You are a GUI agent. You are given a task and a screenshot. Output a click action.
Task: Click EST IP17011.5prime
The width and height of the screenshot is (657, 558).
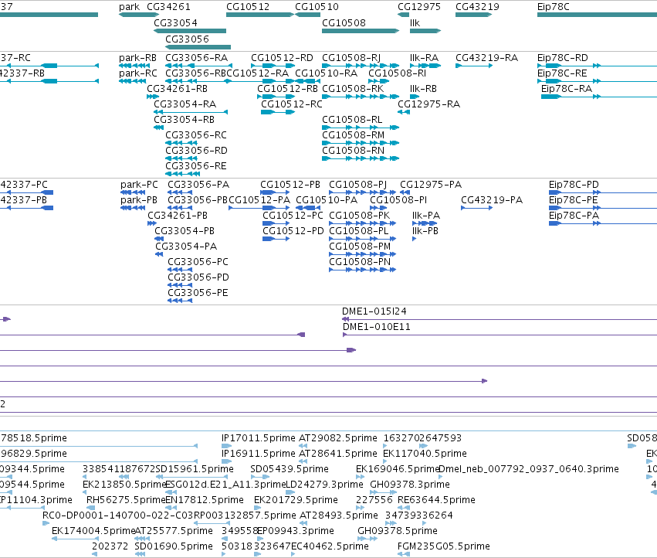click(259, 438)
